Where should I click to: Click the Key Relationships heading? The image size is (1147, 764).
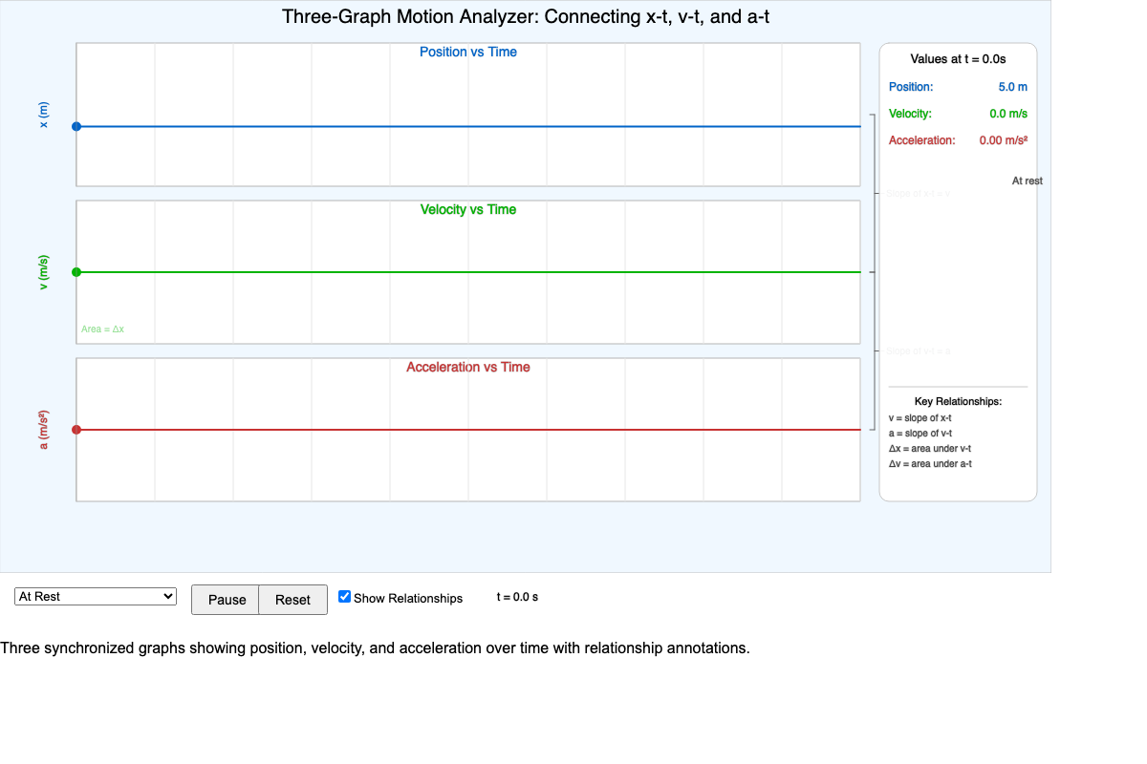click(957, 401)
